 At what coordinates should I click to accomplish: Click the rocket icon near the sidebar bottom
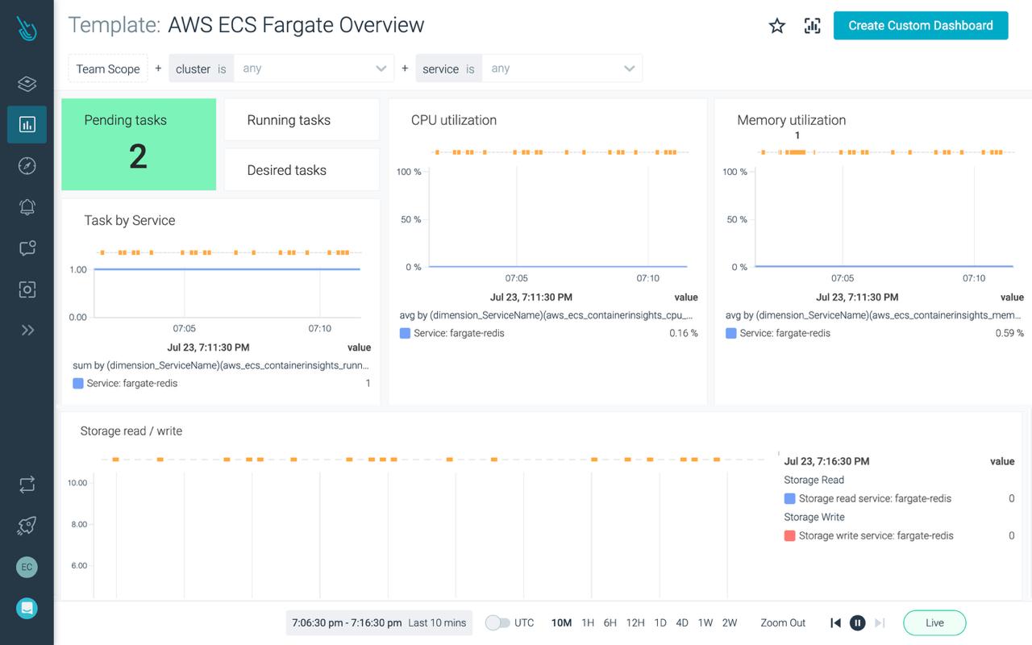(27, 525)
